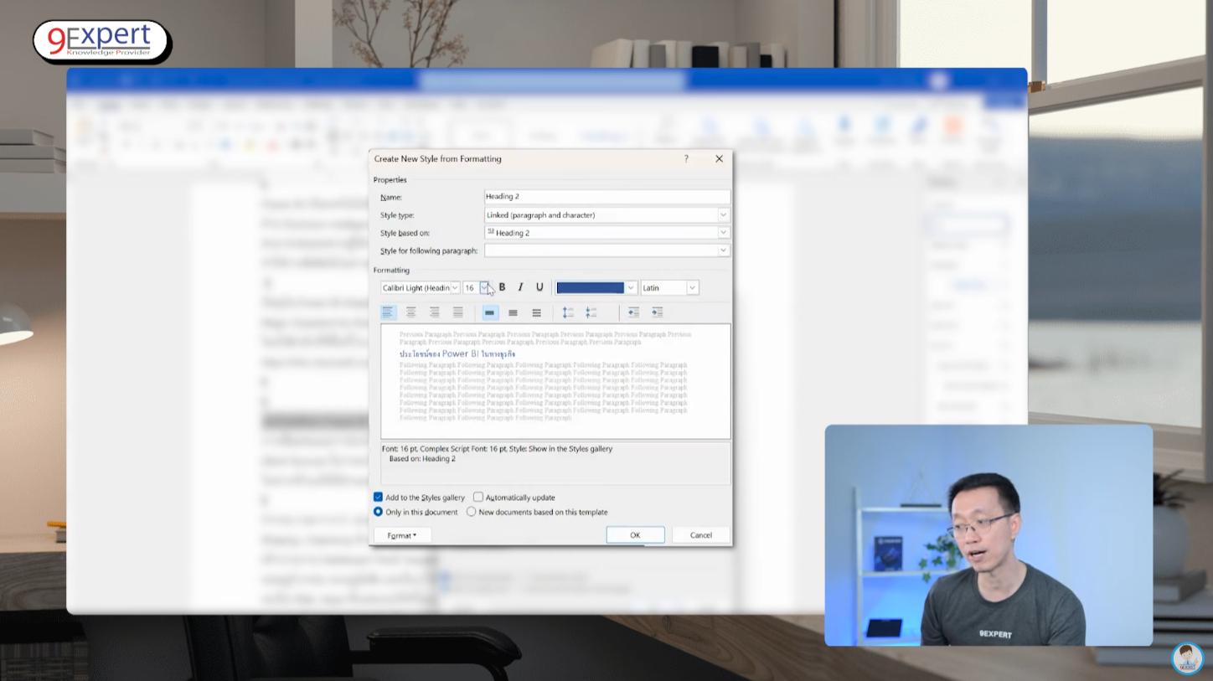Open the Format menu button

click(402, 535)
